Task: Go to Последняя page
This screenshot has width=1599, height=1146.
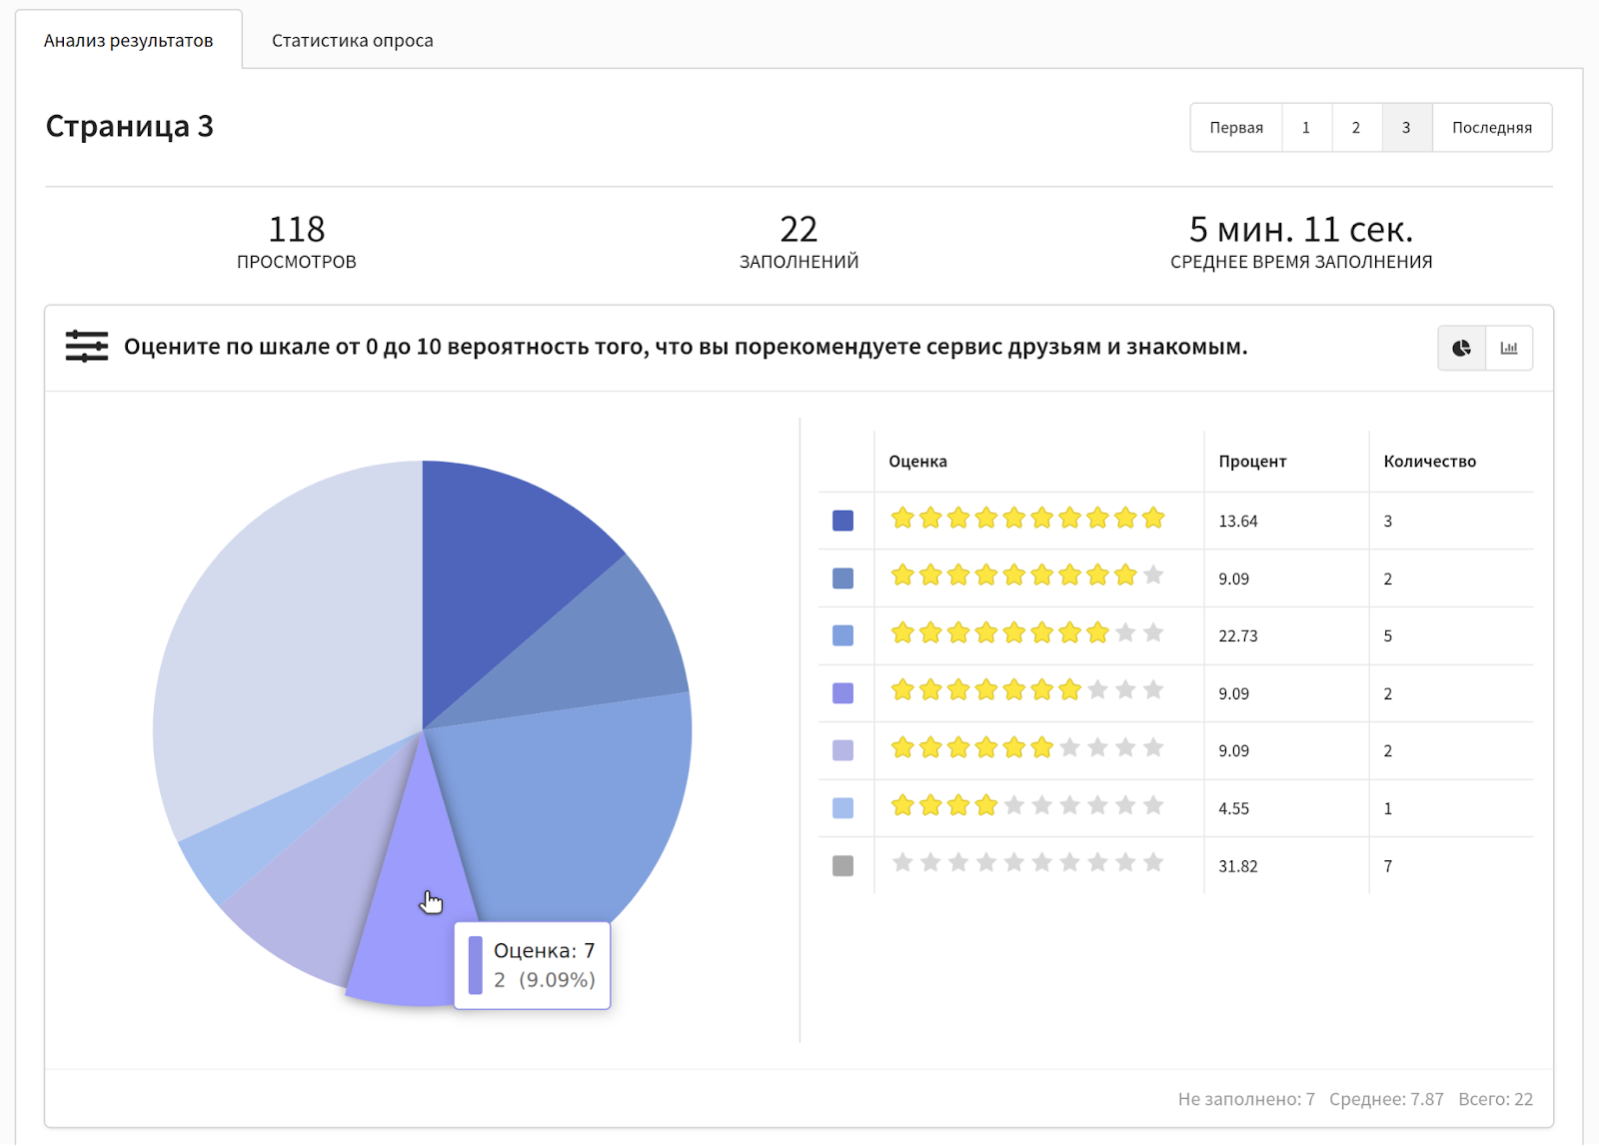Action: tap(1492, 128)
